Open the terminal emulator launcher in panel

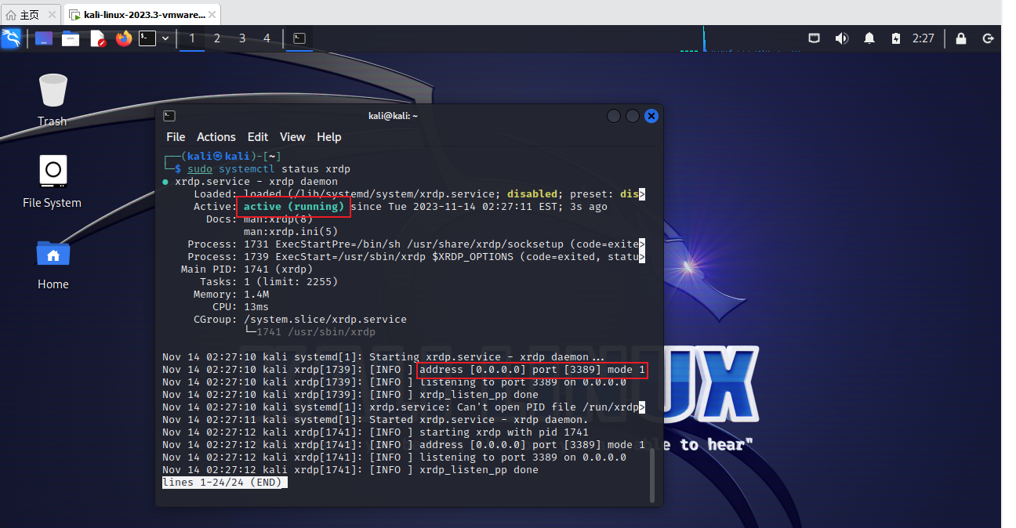(147, 38)
